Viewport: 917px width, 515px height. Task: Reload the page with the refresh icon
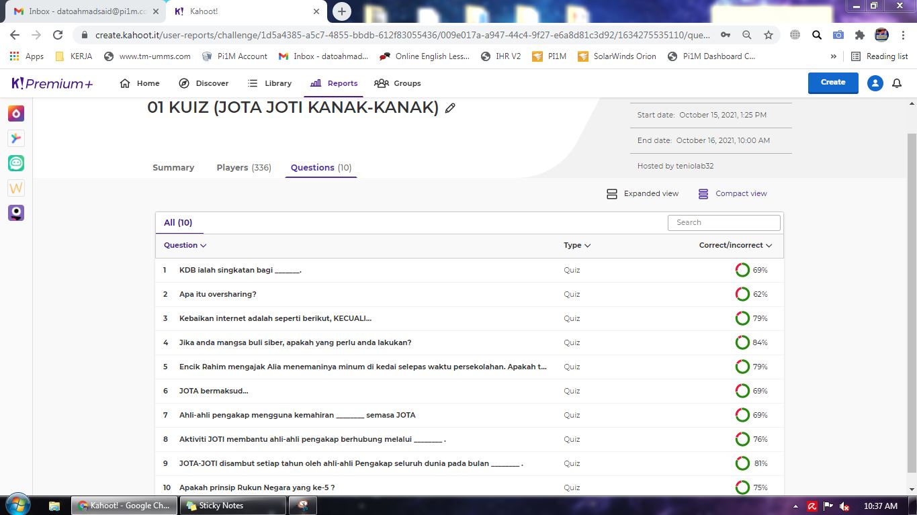(58, 35)
